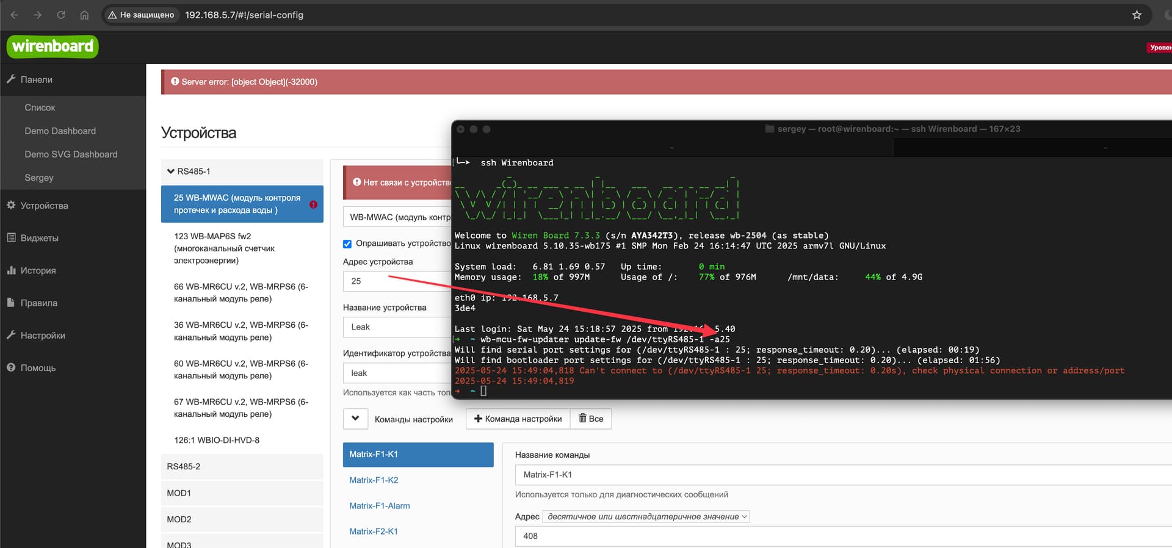Viewport: 1172px width, 548px height.
Task: Select device 123 WB-MAP6S fw2
Action: [242, 248]
